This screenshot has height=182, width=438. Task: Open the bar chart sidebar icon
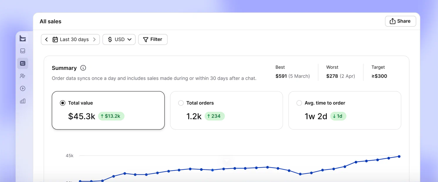(23, 101)
